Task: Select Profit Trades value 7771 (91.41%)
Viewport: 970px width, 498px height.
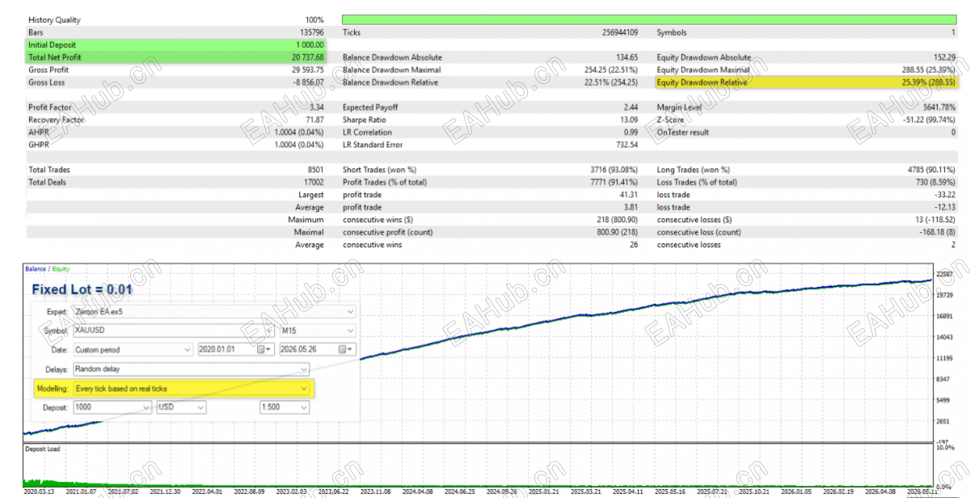Action: click(613, 183)
